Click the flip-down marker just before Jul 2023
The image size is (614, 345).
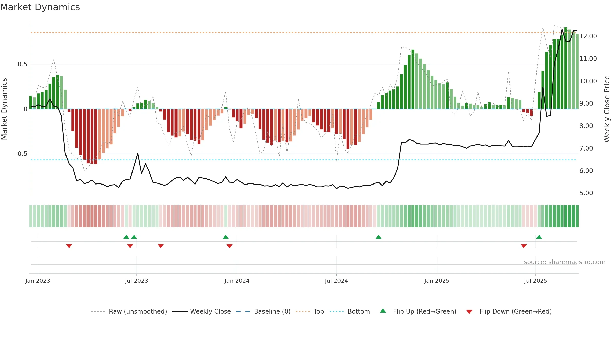130,246
